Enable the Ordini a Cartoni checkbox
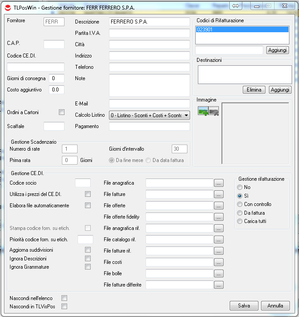Viewport: 299px width, 317px height. coord(61,112)
